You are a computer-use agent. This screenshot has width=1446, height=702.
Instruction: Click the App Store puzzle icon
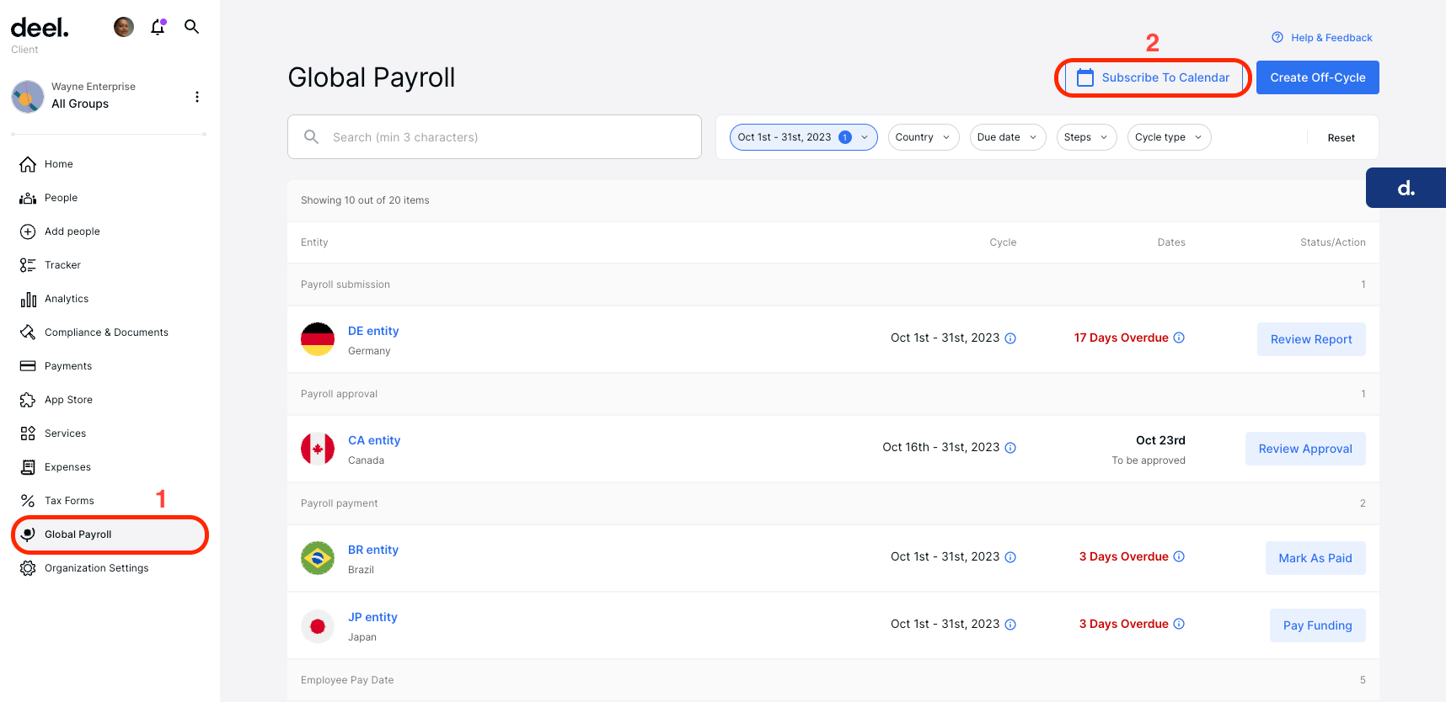coord(28,400)
